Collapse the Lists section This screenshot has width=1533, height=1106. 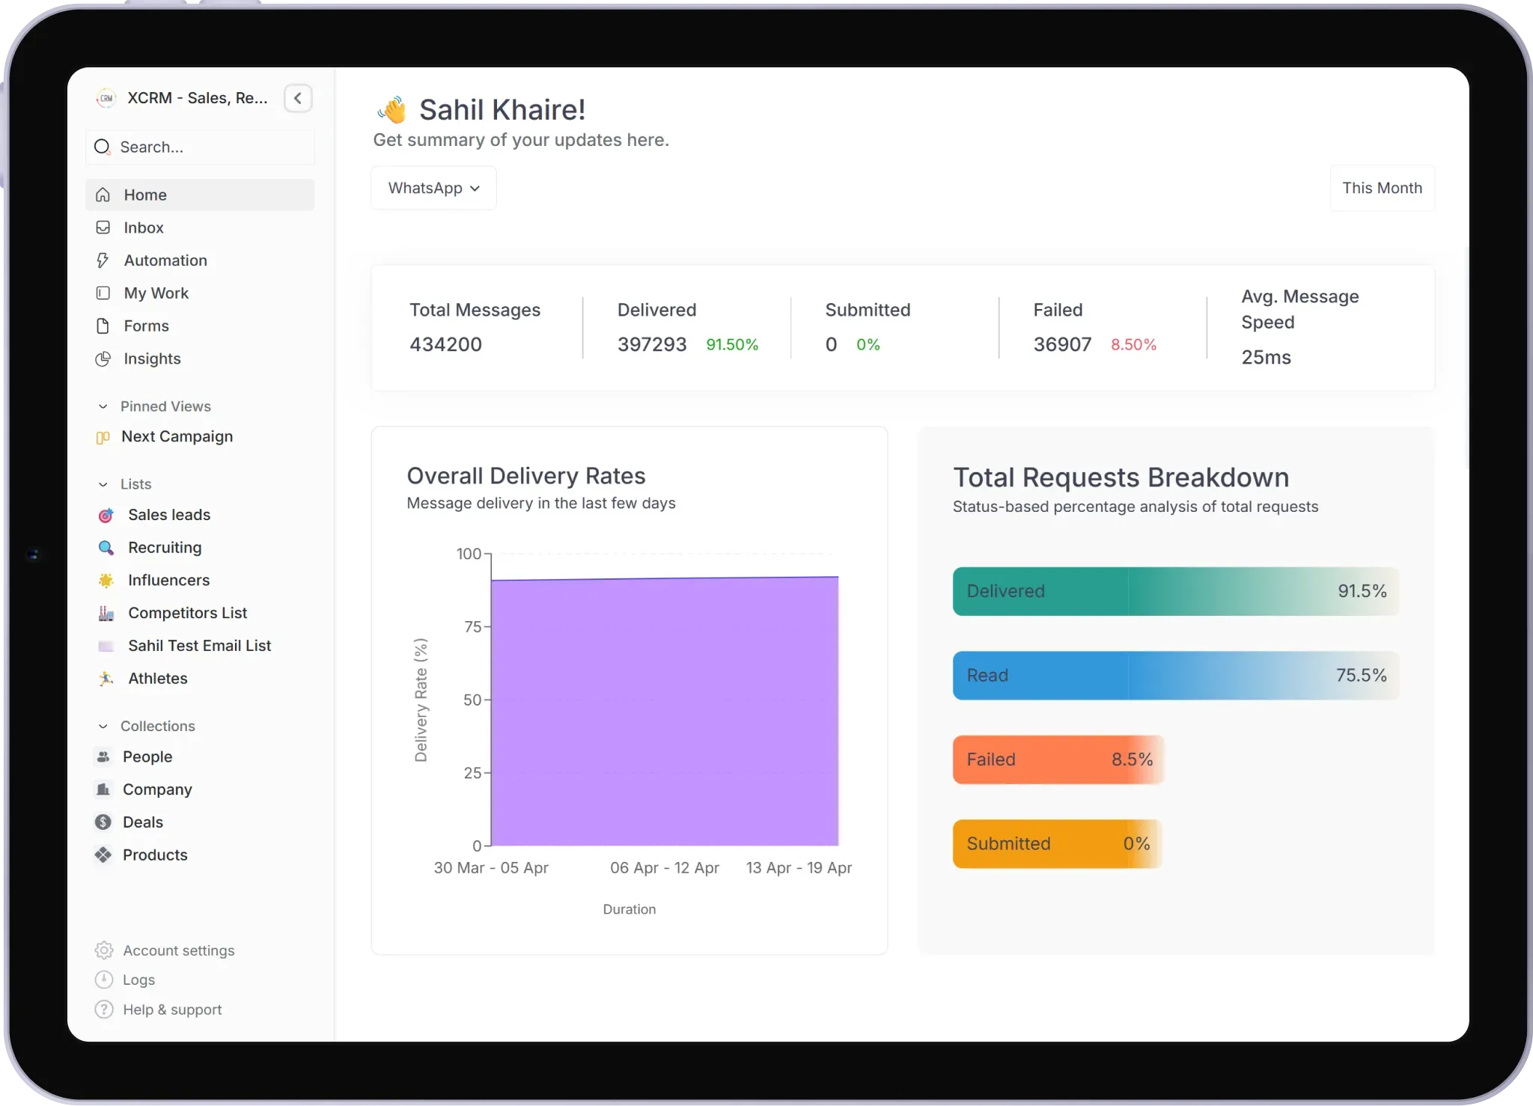pos(103,484)
